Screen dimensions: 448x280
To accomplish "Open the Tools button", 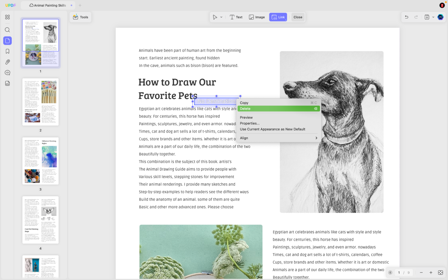I will point(81,17).
